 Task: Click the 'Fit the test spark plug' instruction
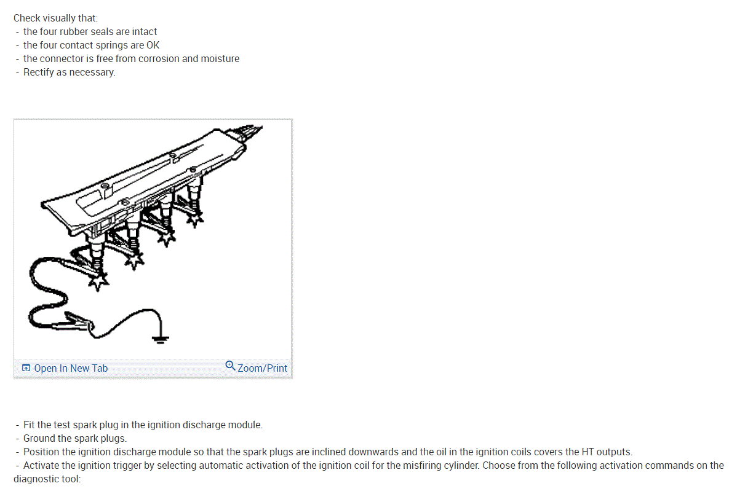(x=143, y=425)
